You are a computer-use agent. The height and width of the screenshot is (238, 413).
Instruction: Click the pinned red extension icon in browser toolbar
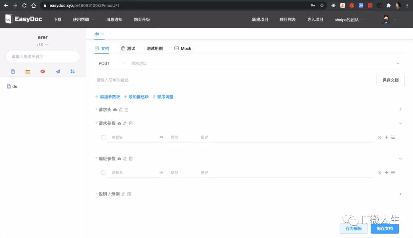tap(352, 5)
